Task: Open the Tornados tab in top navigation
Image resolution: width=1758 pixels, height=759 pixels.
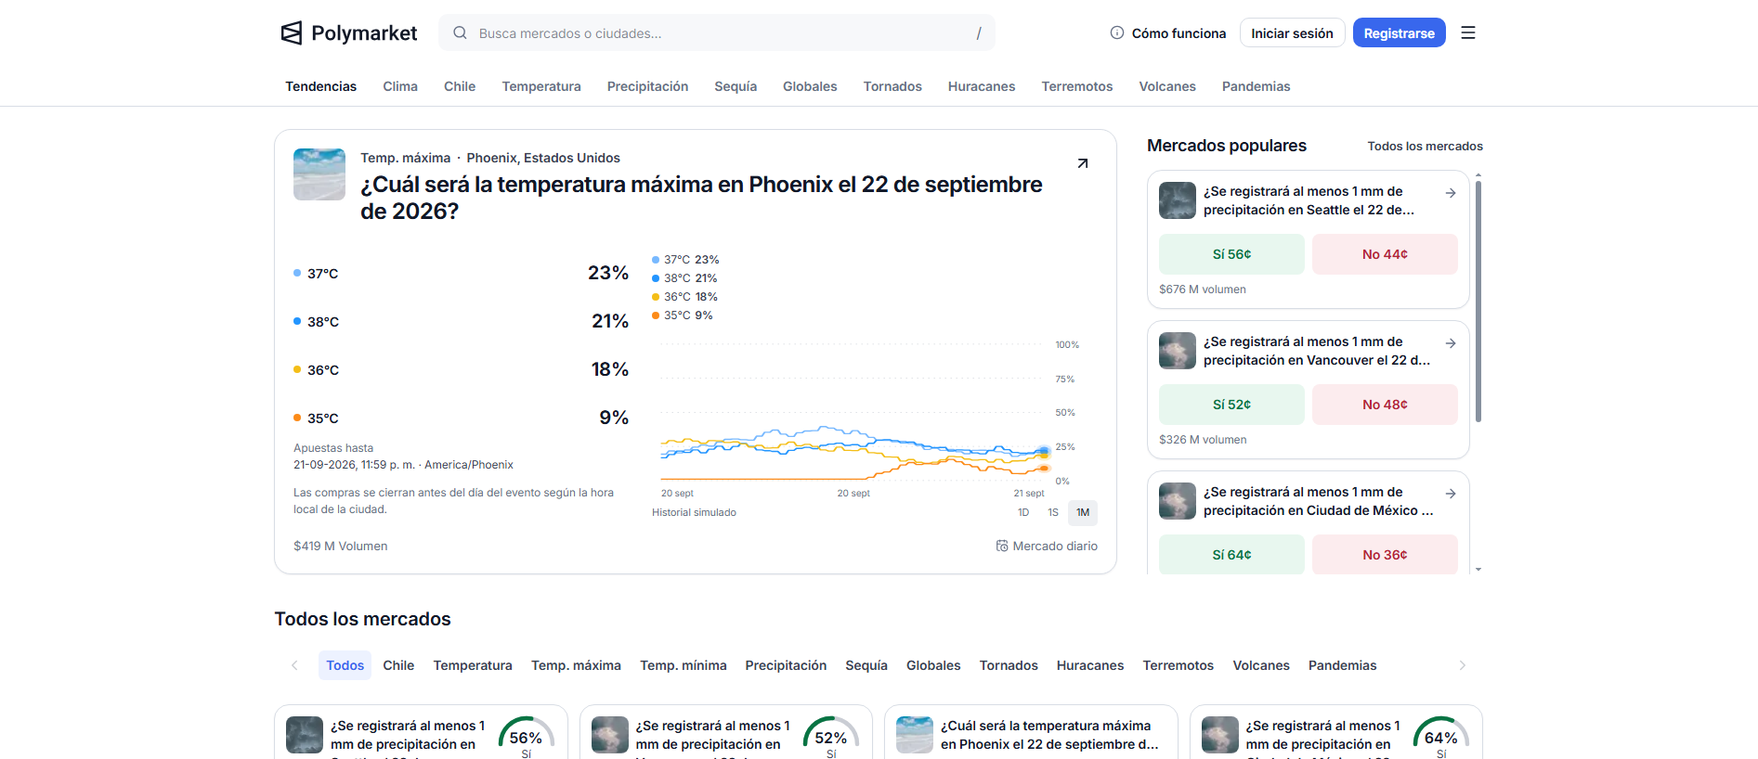Action: (x=892, y=86)
